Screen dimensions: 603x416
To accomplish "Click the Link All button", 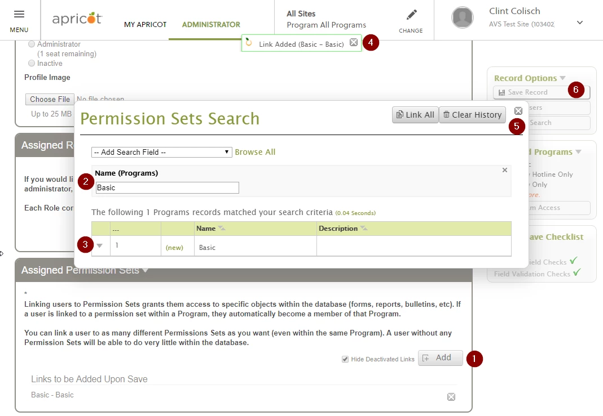I will (x=415, y=115).
